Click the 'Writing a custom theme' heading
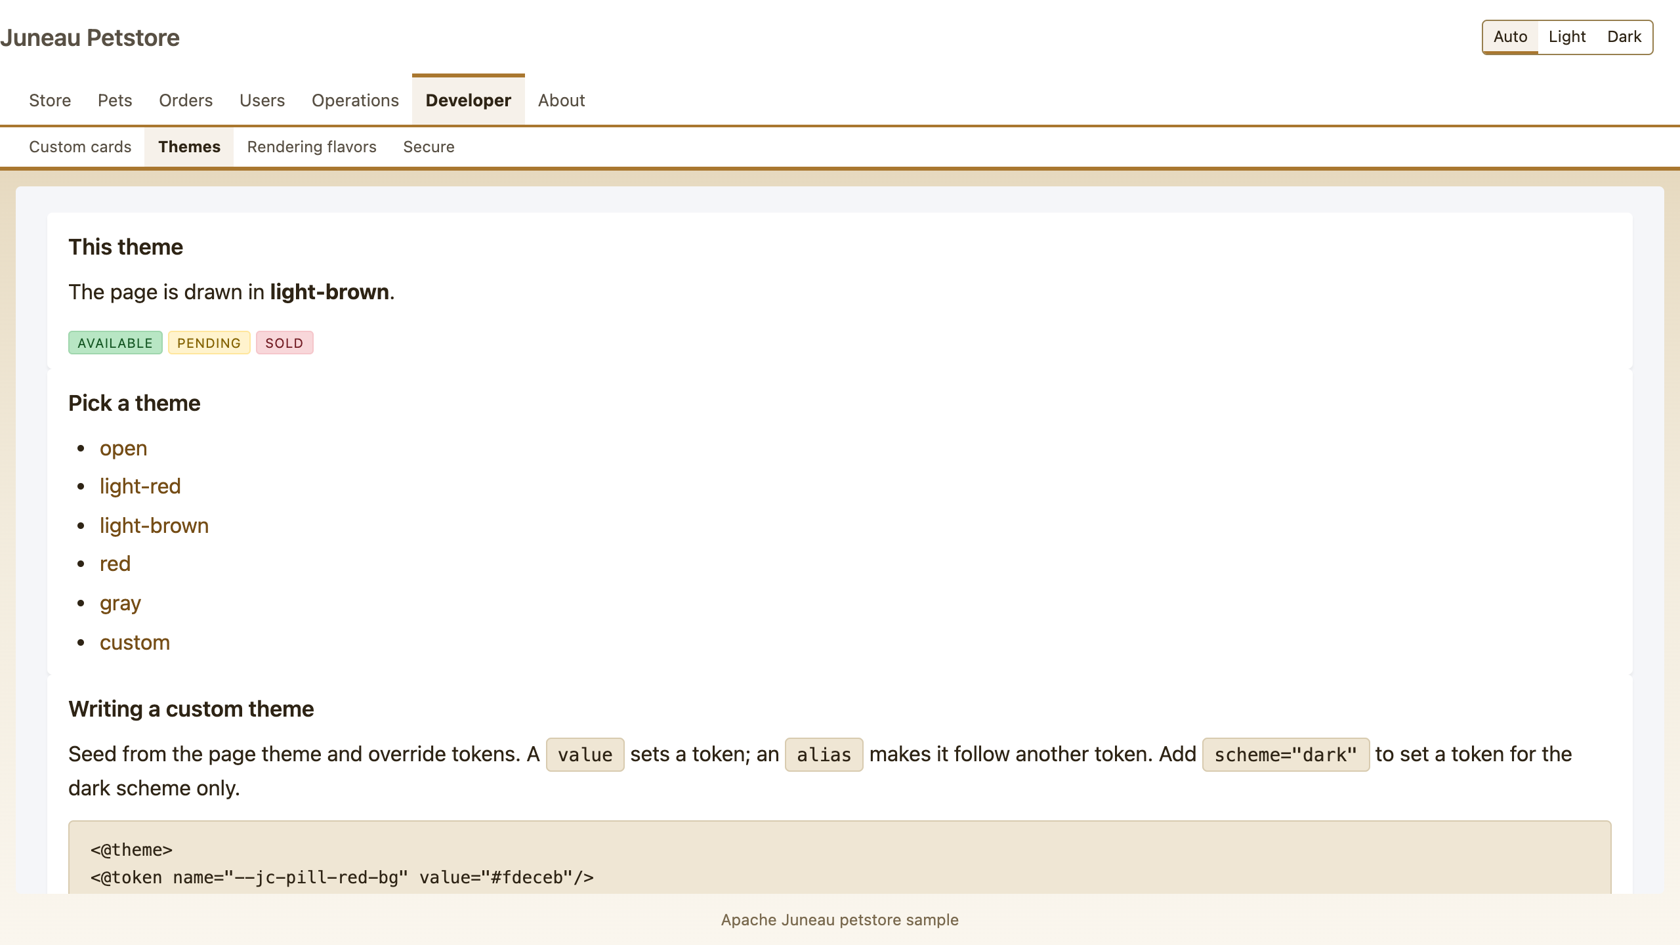 tap(191, 709)
